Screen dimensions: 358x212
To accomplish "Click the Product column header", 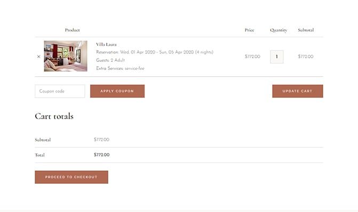I will click(73, 30).
